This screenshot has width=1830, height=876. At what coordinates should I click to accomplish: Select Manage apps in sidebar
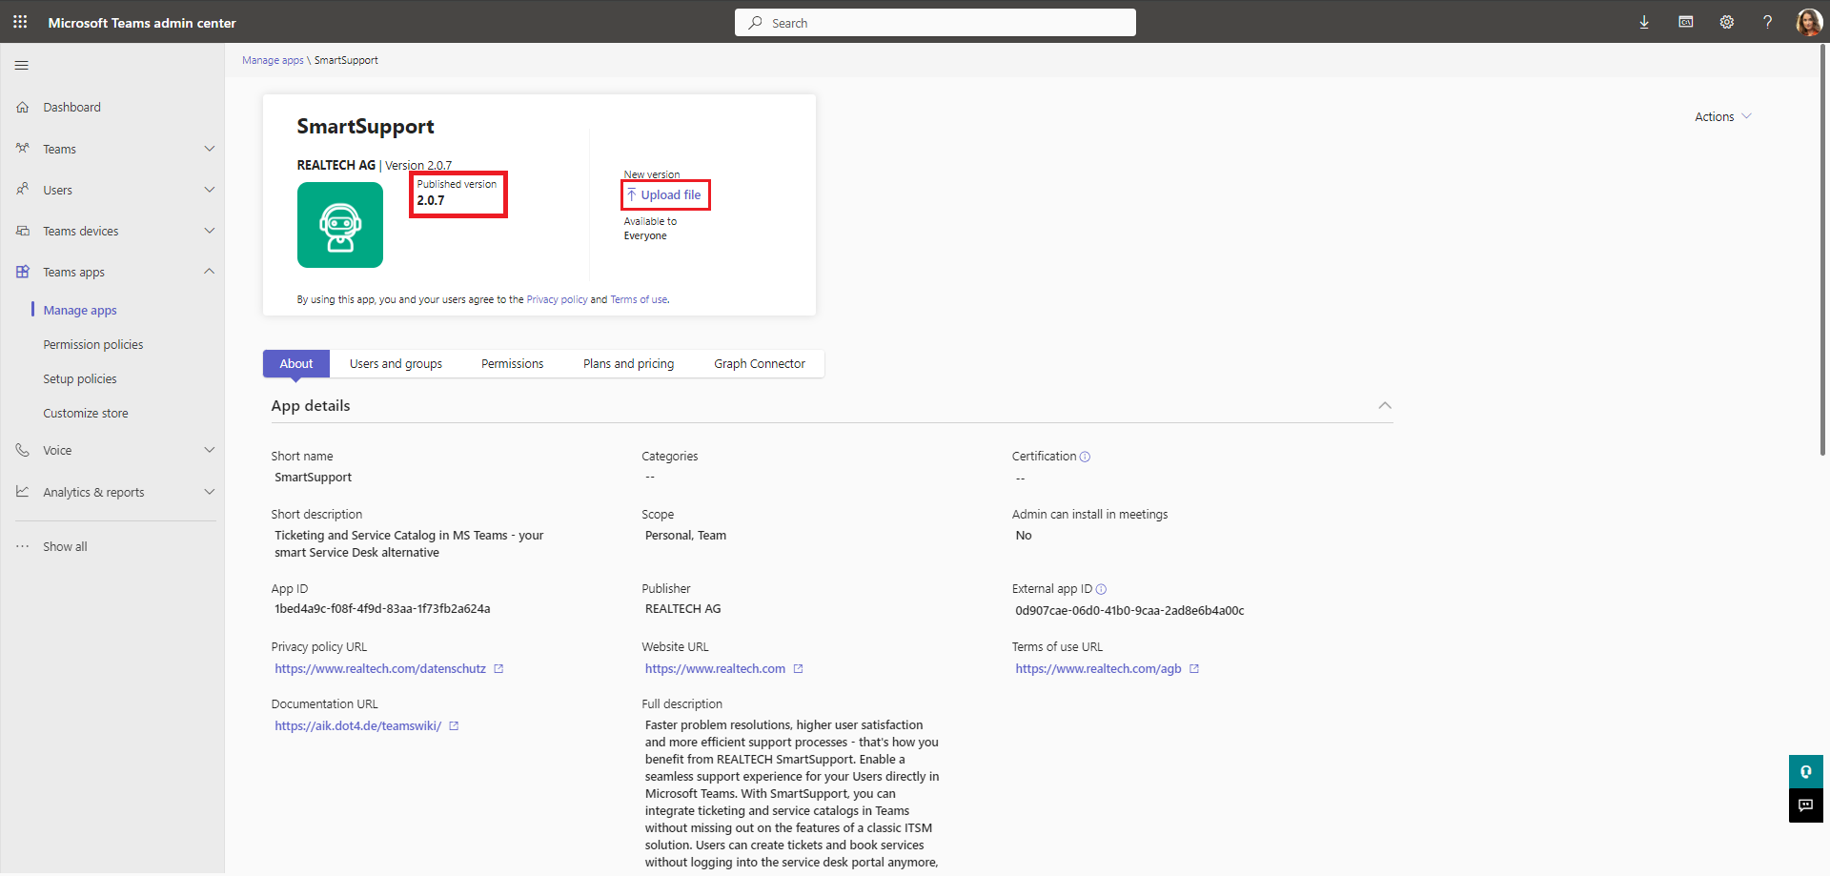click(80, 310)
